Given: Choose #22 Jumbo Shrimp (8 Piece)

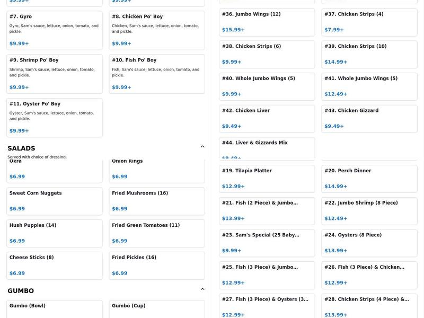Looking at the screenshot, I should 369,210.
